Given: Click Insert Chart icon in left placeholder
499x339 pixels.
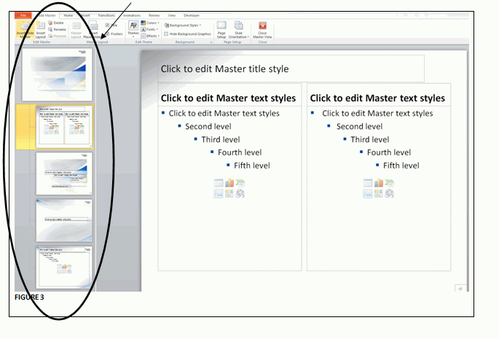Looking at the screenshot, I should coord(229,183).
